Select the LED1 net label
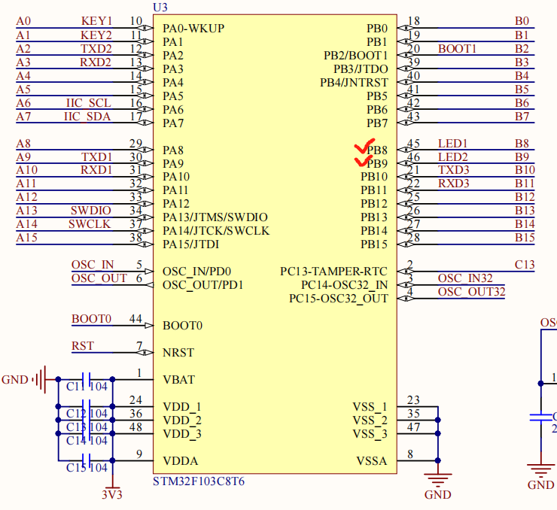 (452, 144)
